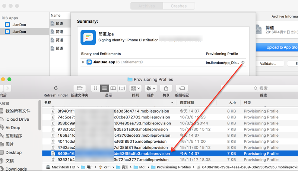Select file starting with 4011cdc

170,142
